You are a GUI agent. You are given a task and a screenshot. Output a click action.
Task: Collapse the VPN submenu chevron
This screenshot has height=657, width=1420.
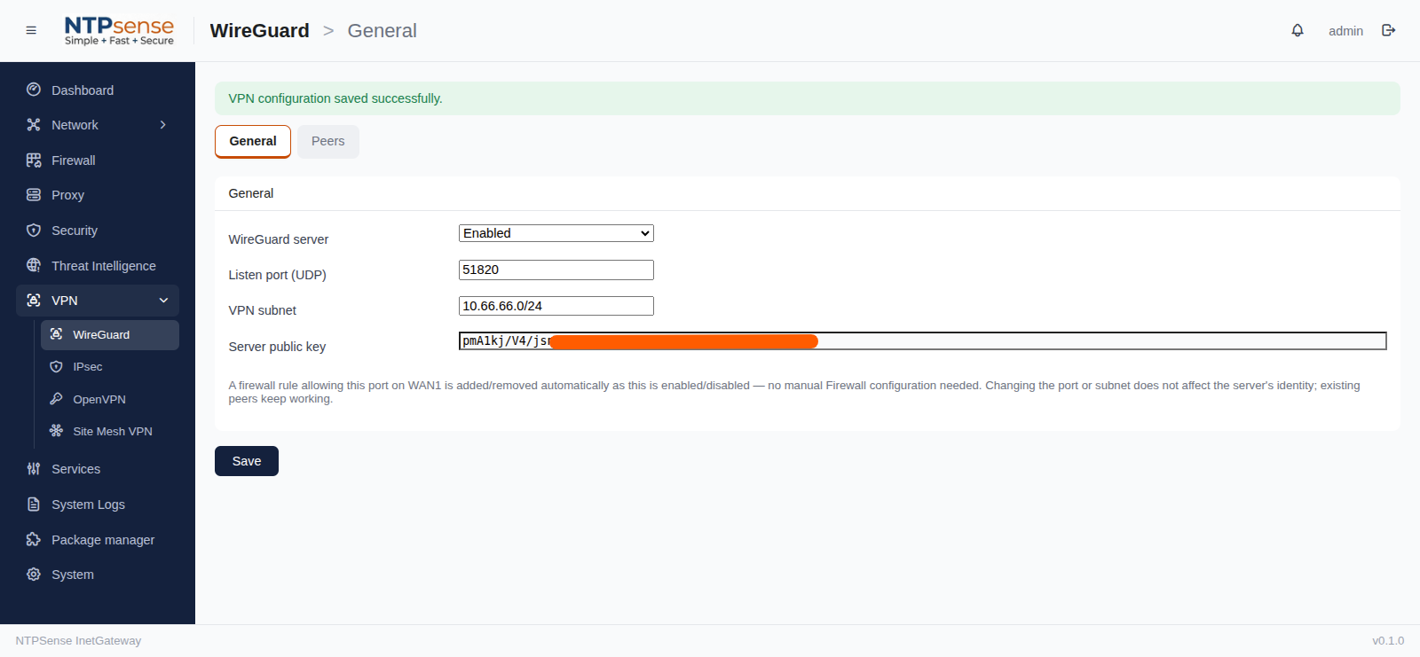coord(163,301)
